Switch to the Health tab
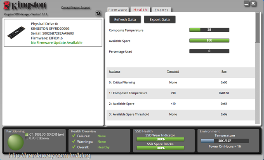This screenshot has height=160, width=264. point(140,9)
